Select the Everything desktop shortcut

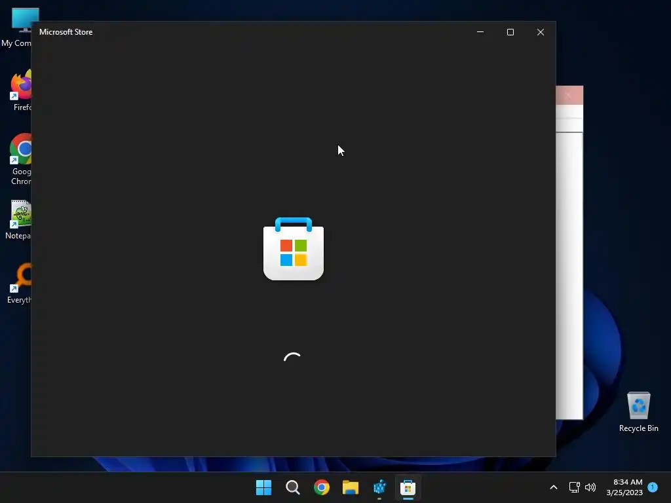19,284
